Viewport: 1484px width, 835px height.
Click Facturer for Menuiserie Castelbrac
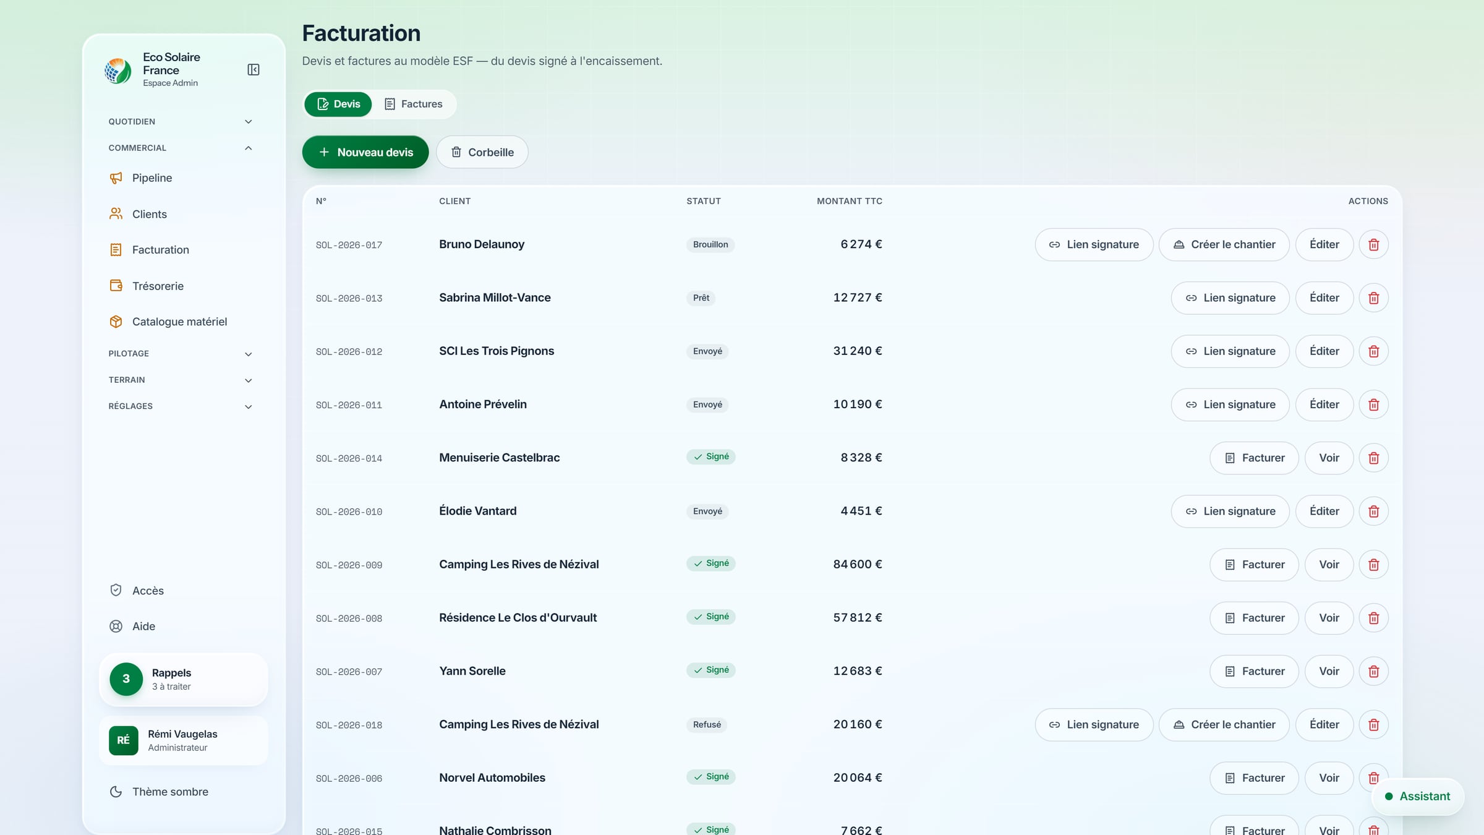coord(1255,458)
